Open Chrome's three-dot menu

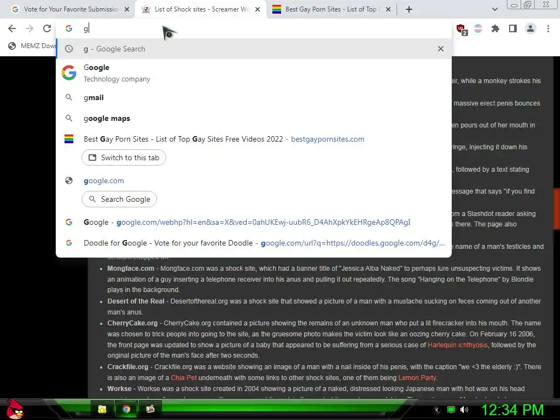[548, 28]
